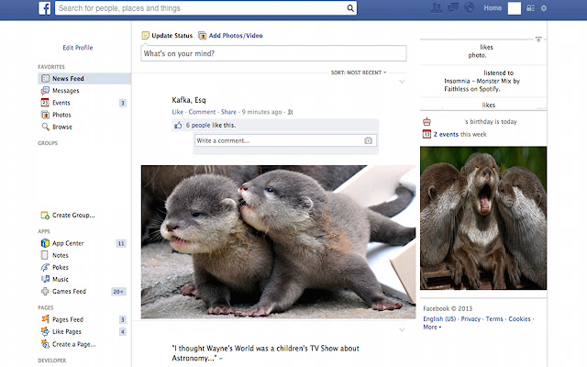Collapse the ticker using the arrow
The image size is (587, 367).
(538, 39)
